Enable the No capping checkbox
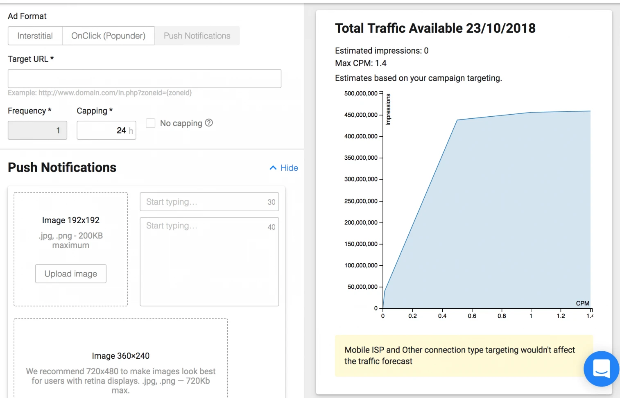The width and height of the screenshot is (620, 398). point(151,123)
